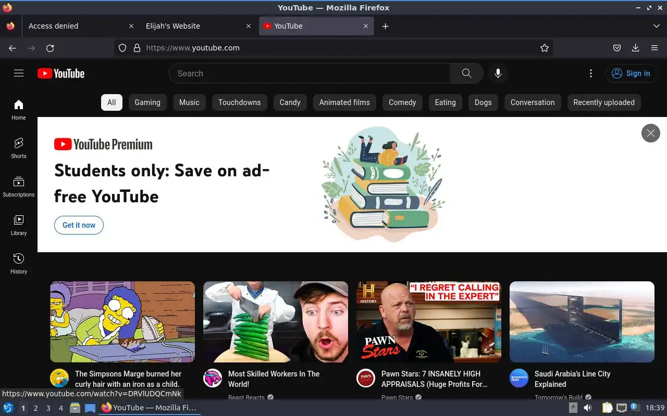Close the YouTube tab
Screen dimensions: 667x416
(x=366, y=26)
